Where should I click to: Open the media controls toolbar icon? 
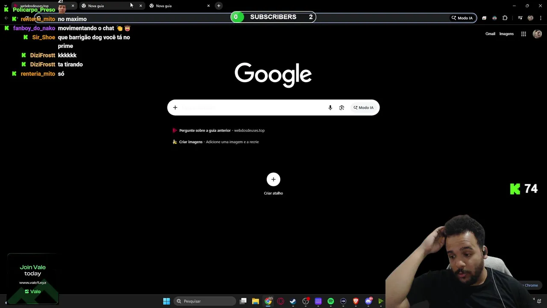tap(520, 18)
